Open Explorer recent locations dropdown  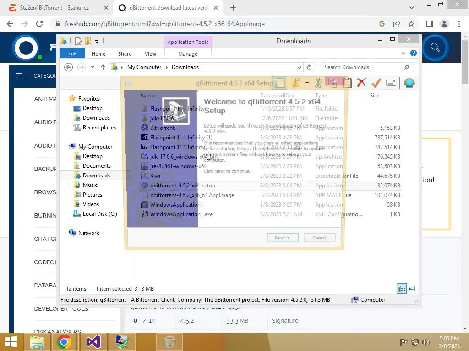93,67
